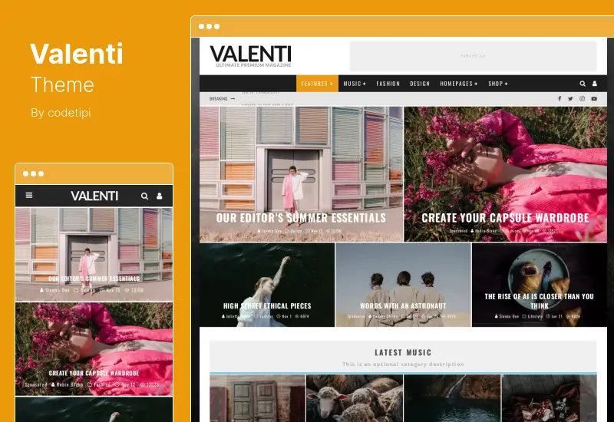The height and width of the screenshot is (422, 614).
Task: Click the optional category description text
Action: [403, 364]
